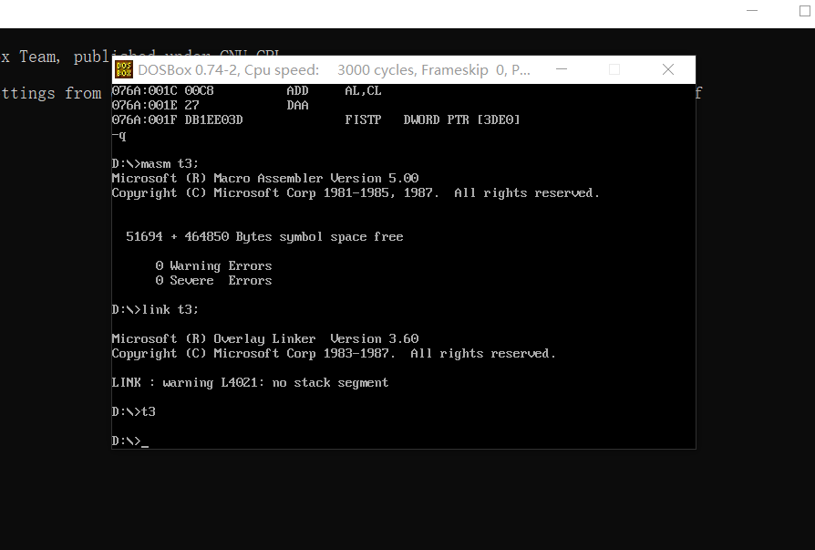Minimize the background console window
This screenshot has height=550, width=815.
point(752,10)
